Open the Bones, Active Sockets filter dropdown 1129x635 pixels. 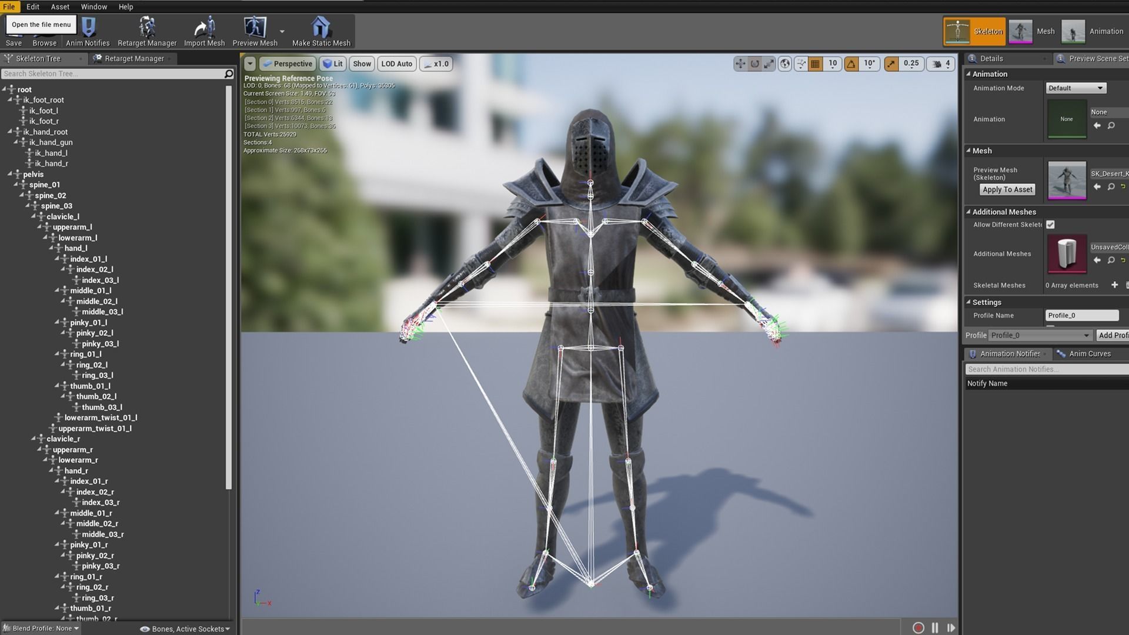pyautogui.click(x=185, y=629)
